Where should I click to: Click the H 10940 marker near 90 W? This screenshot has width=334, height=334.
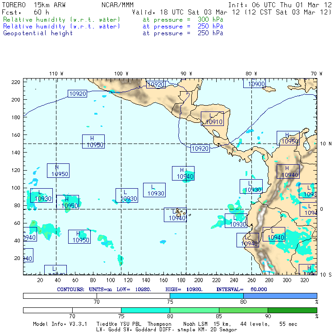coord(183,173)
